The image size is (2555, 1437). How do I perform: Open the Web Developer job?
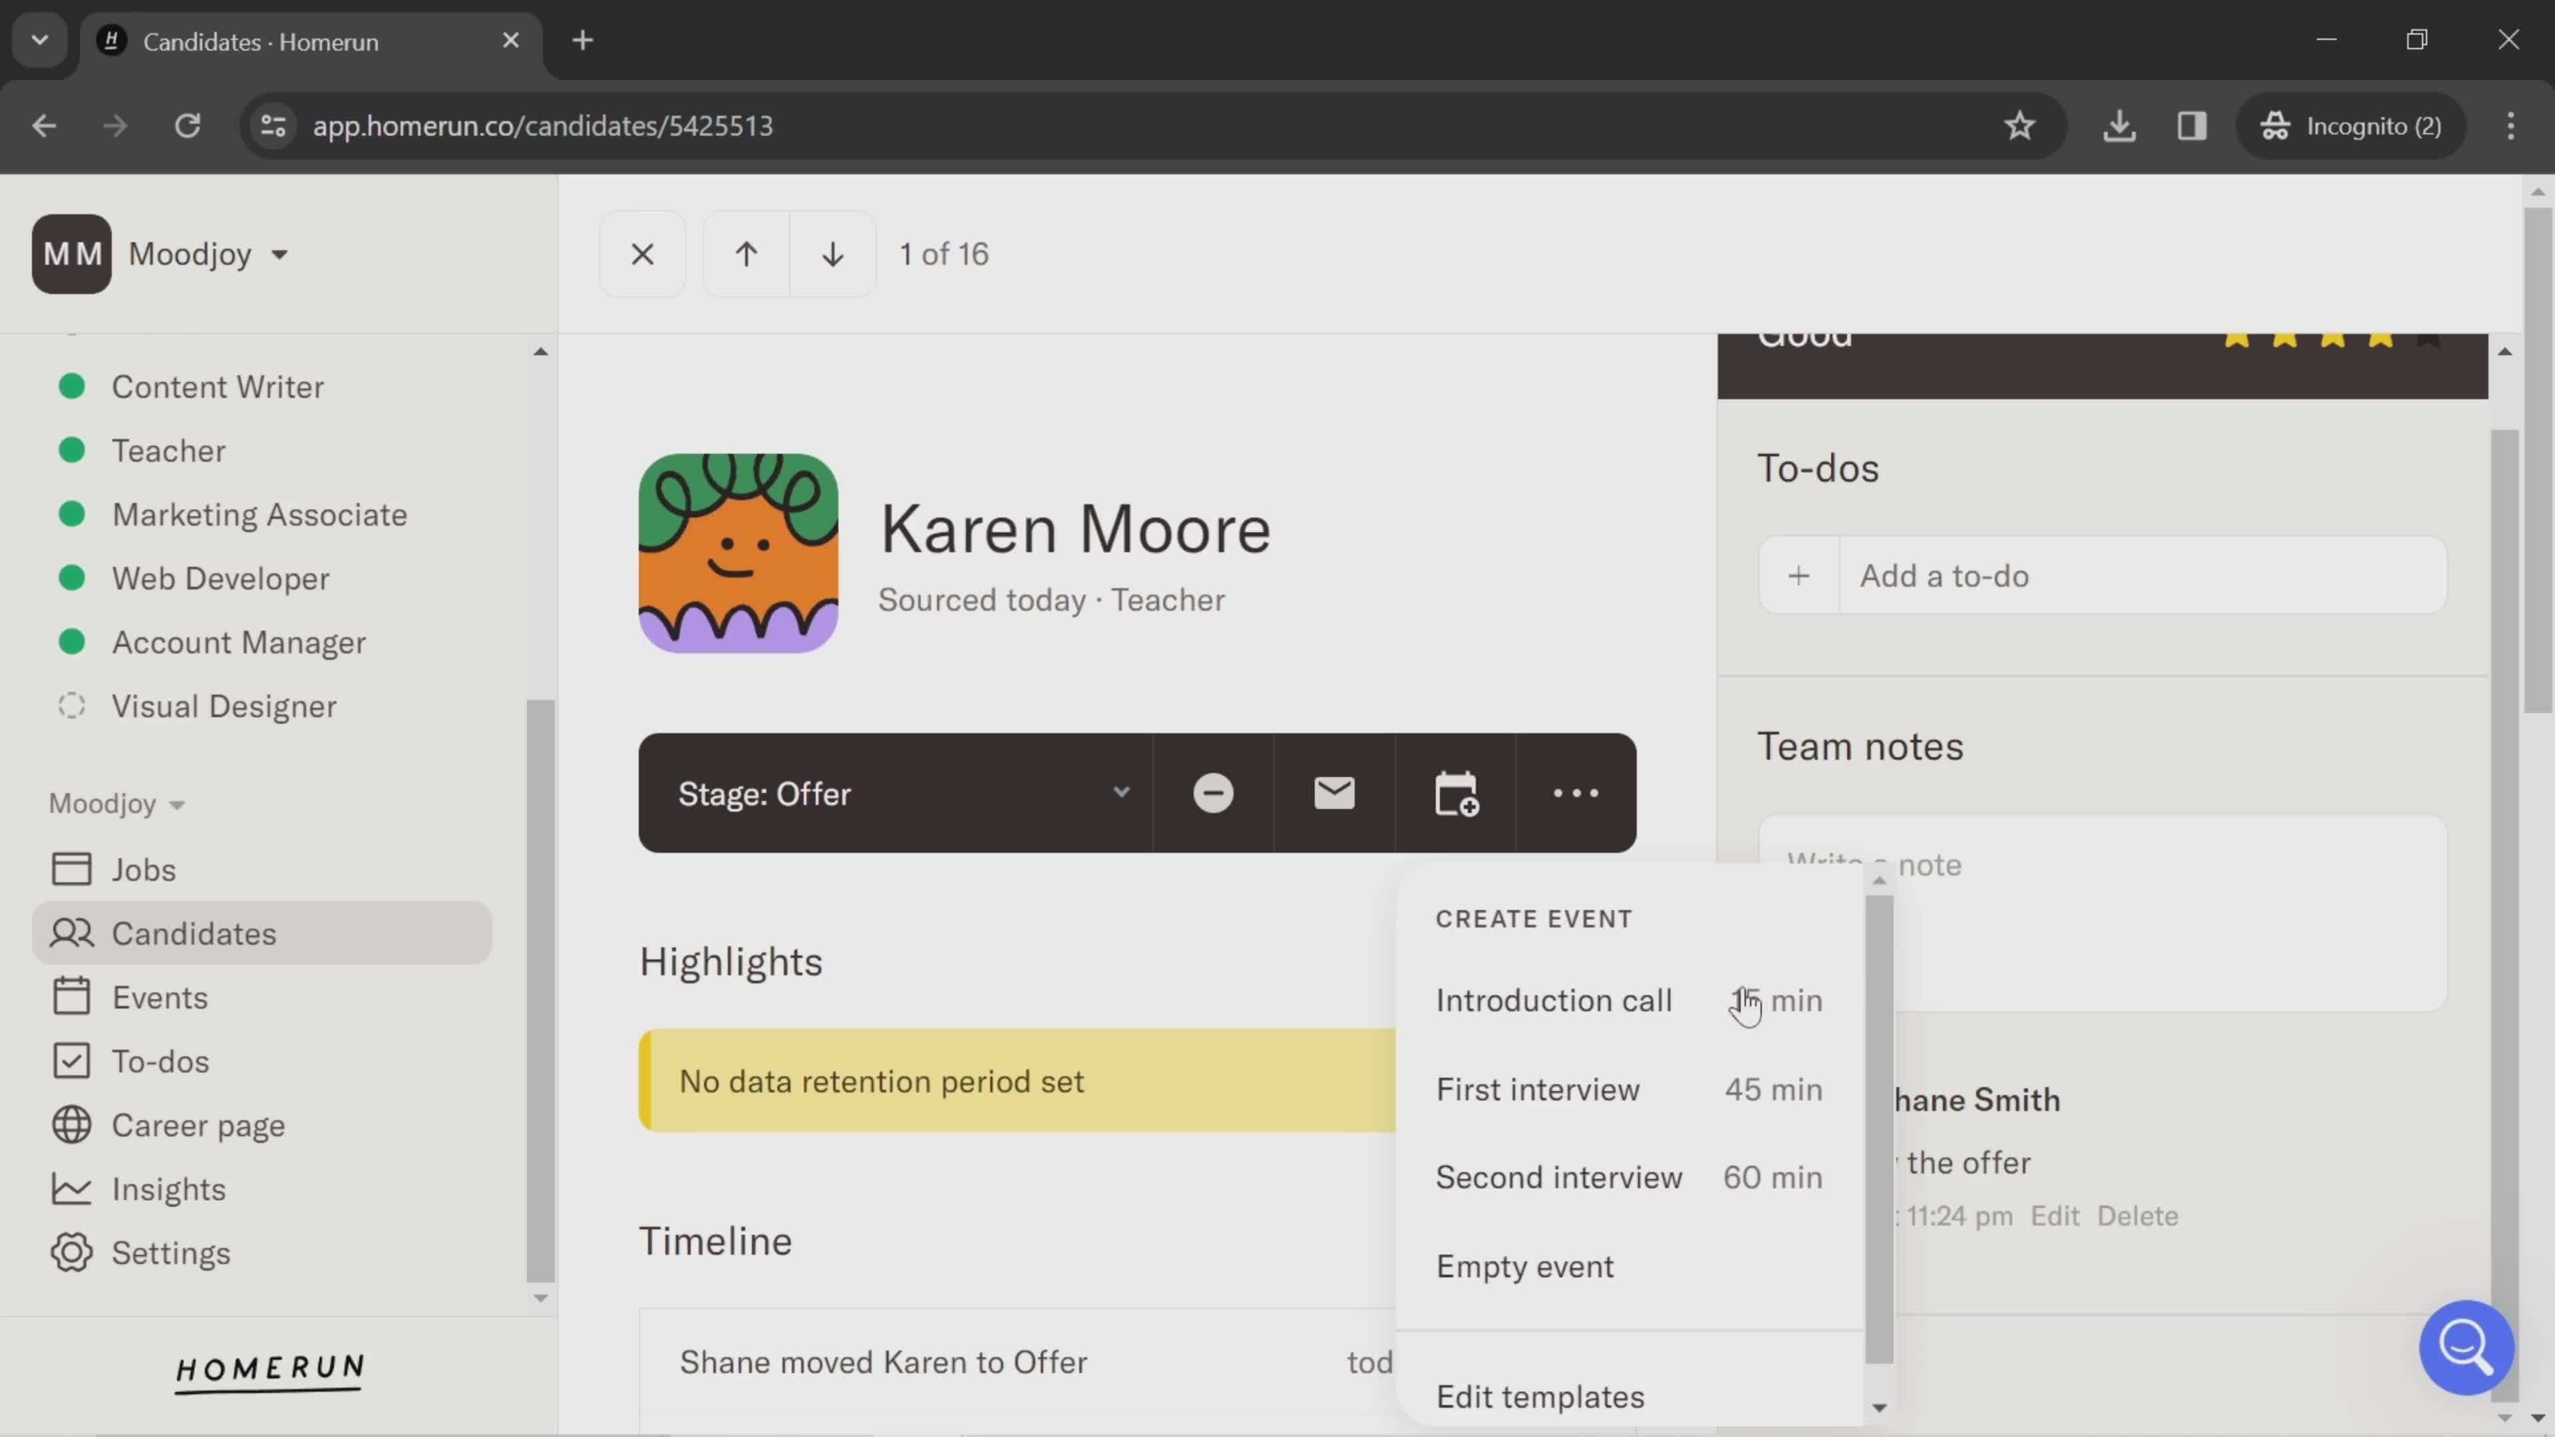220,578
